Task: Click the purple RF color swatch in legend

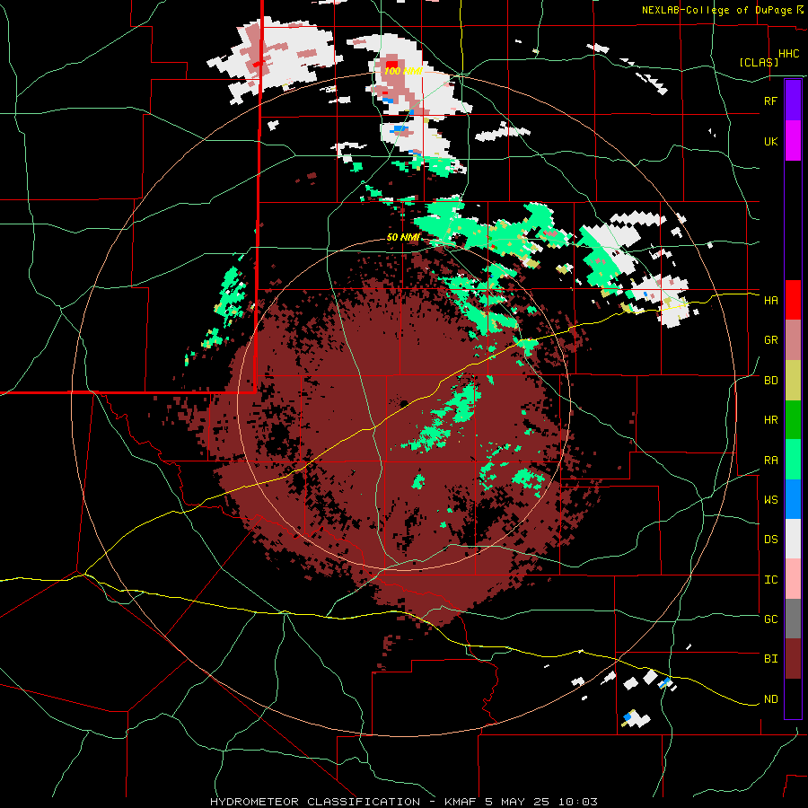Action: (x=793, y=101)
